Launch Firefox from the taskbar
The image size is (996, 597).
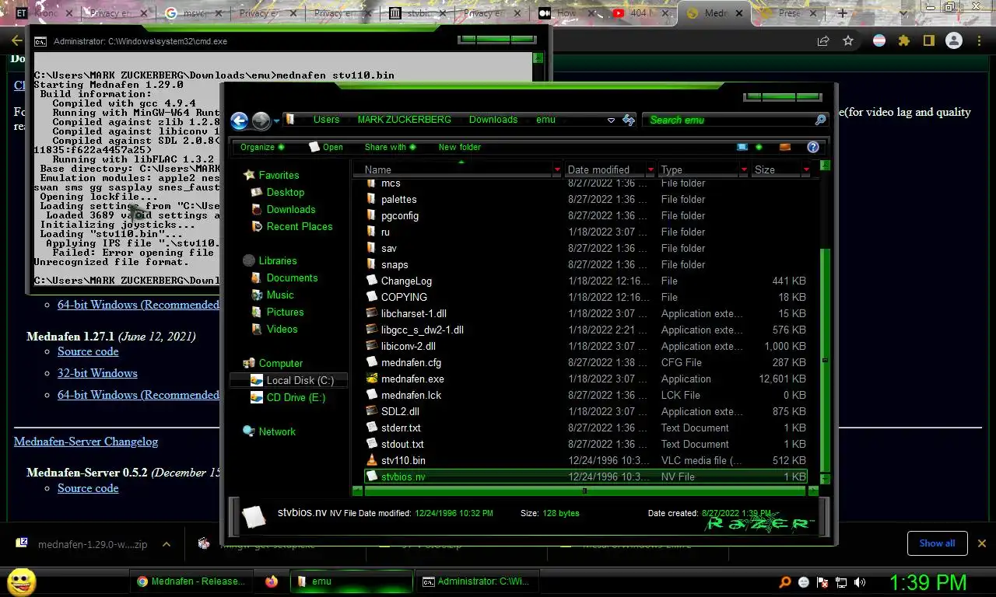click(271, 581)
